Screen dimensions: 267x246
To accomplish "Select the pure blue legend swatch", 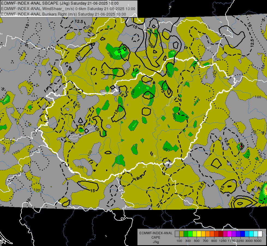I will tap(243, 234).
